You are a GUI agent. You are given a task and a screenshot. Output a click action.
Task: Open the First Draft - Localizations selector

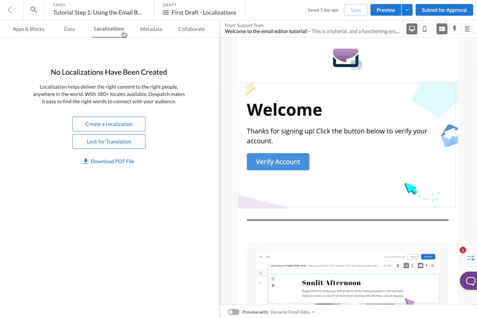tap(199, 13)
